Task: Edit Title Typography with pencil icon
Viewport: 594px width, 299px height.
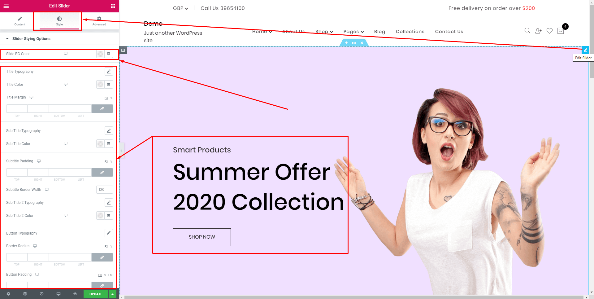Action: tap(109, 72)
